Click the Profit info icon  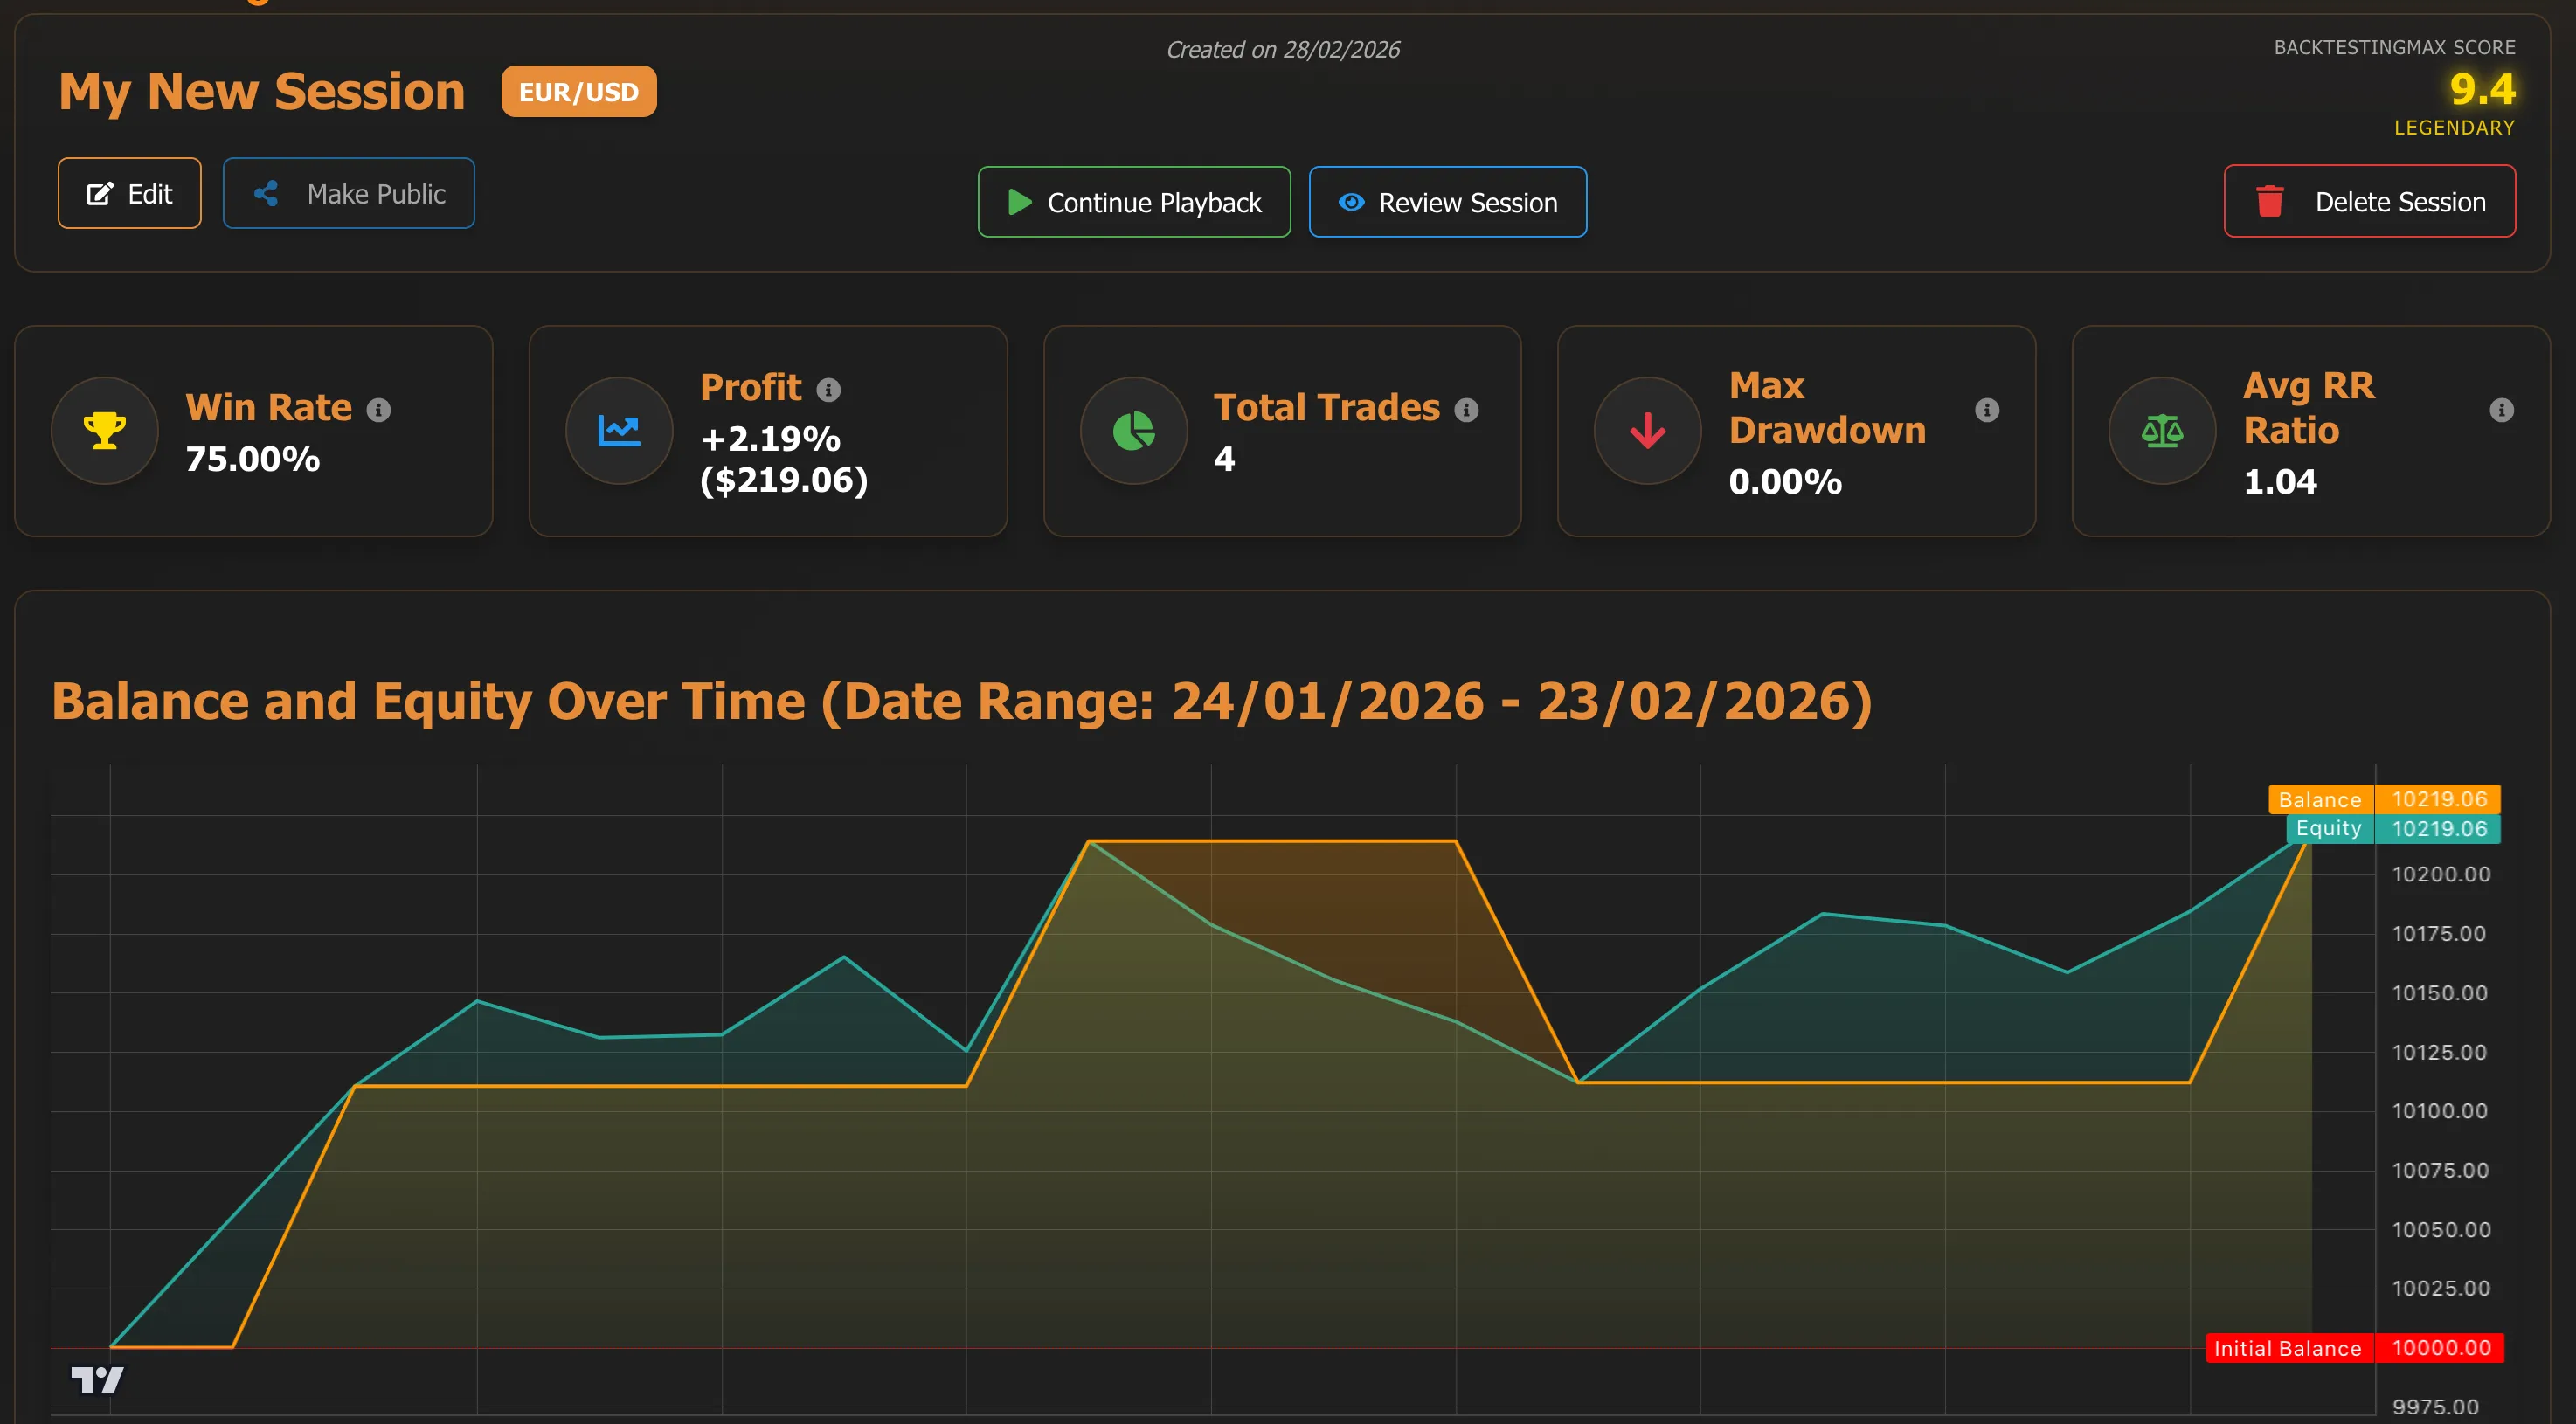828,390
